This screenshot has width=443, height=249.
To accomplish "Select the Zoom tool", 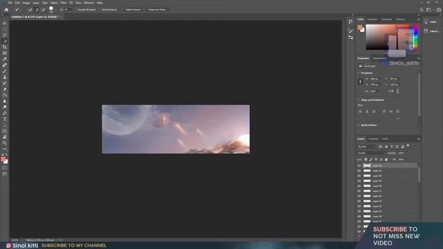I will tap(5, 143).
